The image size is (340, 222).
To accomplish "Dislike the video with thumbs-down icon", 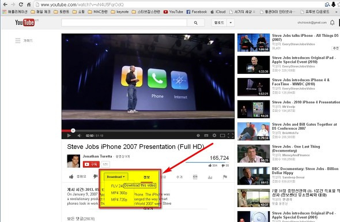I will (x=96, y=176).
